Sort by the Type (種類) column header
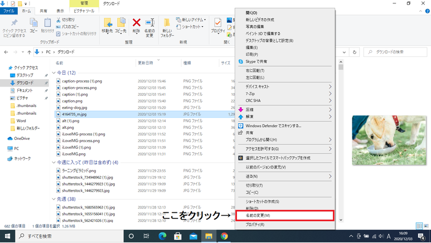The height and width of the screenshot is (243, 431). [x=187, y=63]
